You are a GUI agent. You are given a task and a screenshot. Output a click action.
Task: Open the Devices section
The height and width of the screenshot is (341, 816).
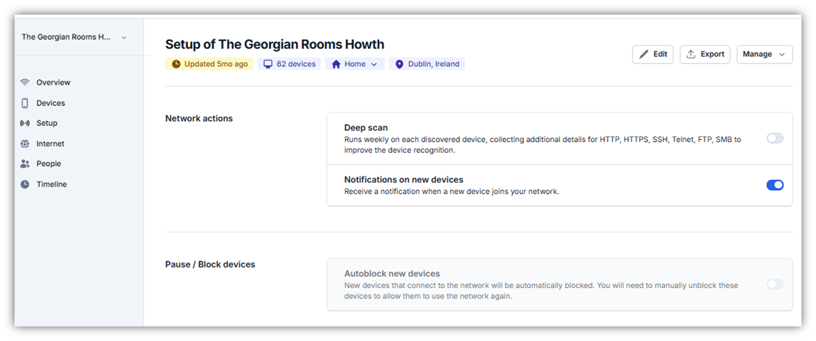[51, 103]
